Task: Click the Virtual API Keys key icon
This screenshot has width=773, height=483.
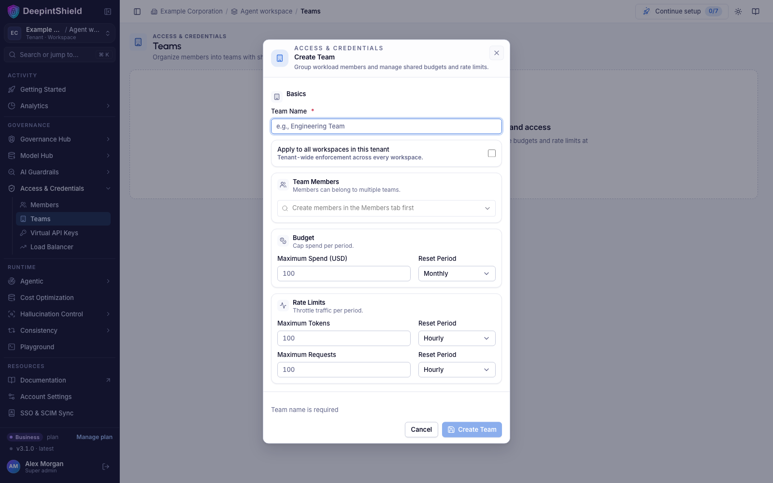Action: [x=23, y=233]
